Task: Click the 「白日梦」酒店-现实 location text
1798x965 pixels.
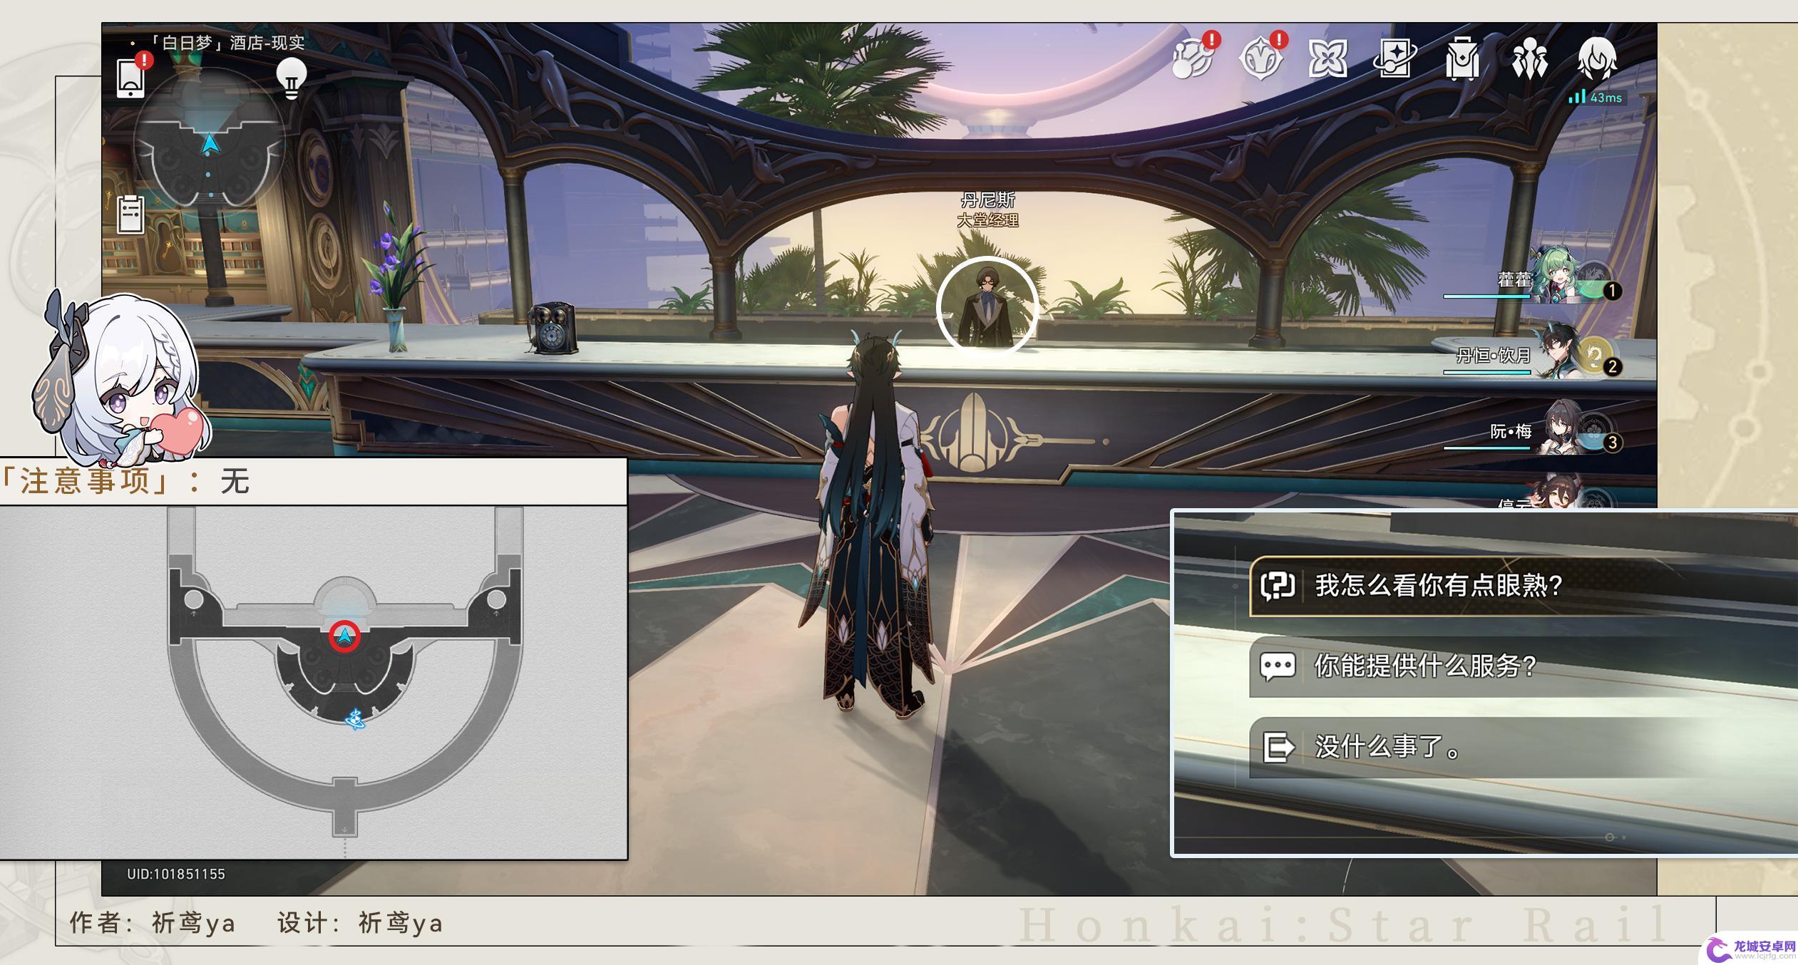Action: pos(227,43)
